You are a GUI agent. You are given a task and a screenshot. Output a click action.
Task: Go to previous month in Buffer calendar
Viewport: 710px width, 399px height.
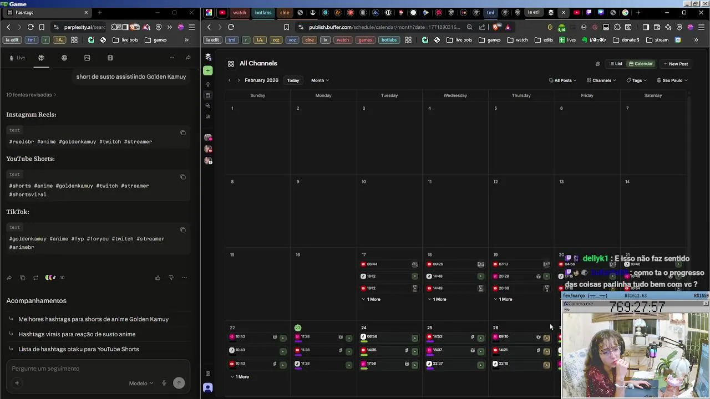pos(230,80)
